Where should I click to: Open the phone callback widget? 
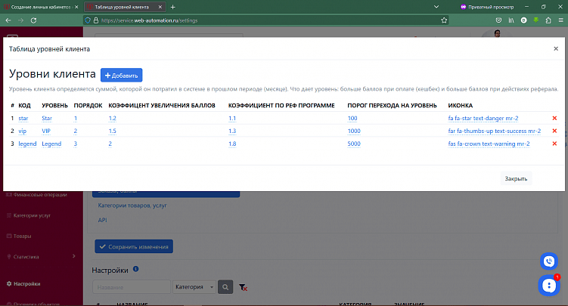click(549, 261)
